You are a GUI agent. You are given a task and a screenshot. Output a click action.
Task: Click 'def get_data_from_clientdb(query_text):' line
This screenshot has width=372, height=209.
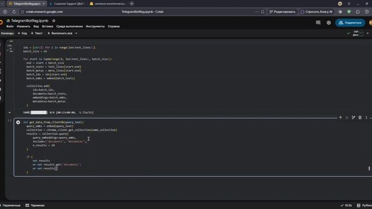coord(53,122)
